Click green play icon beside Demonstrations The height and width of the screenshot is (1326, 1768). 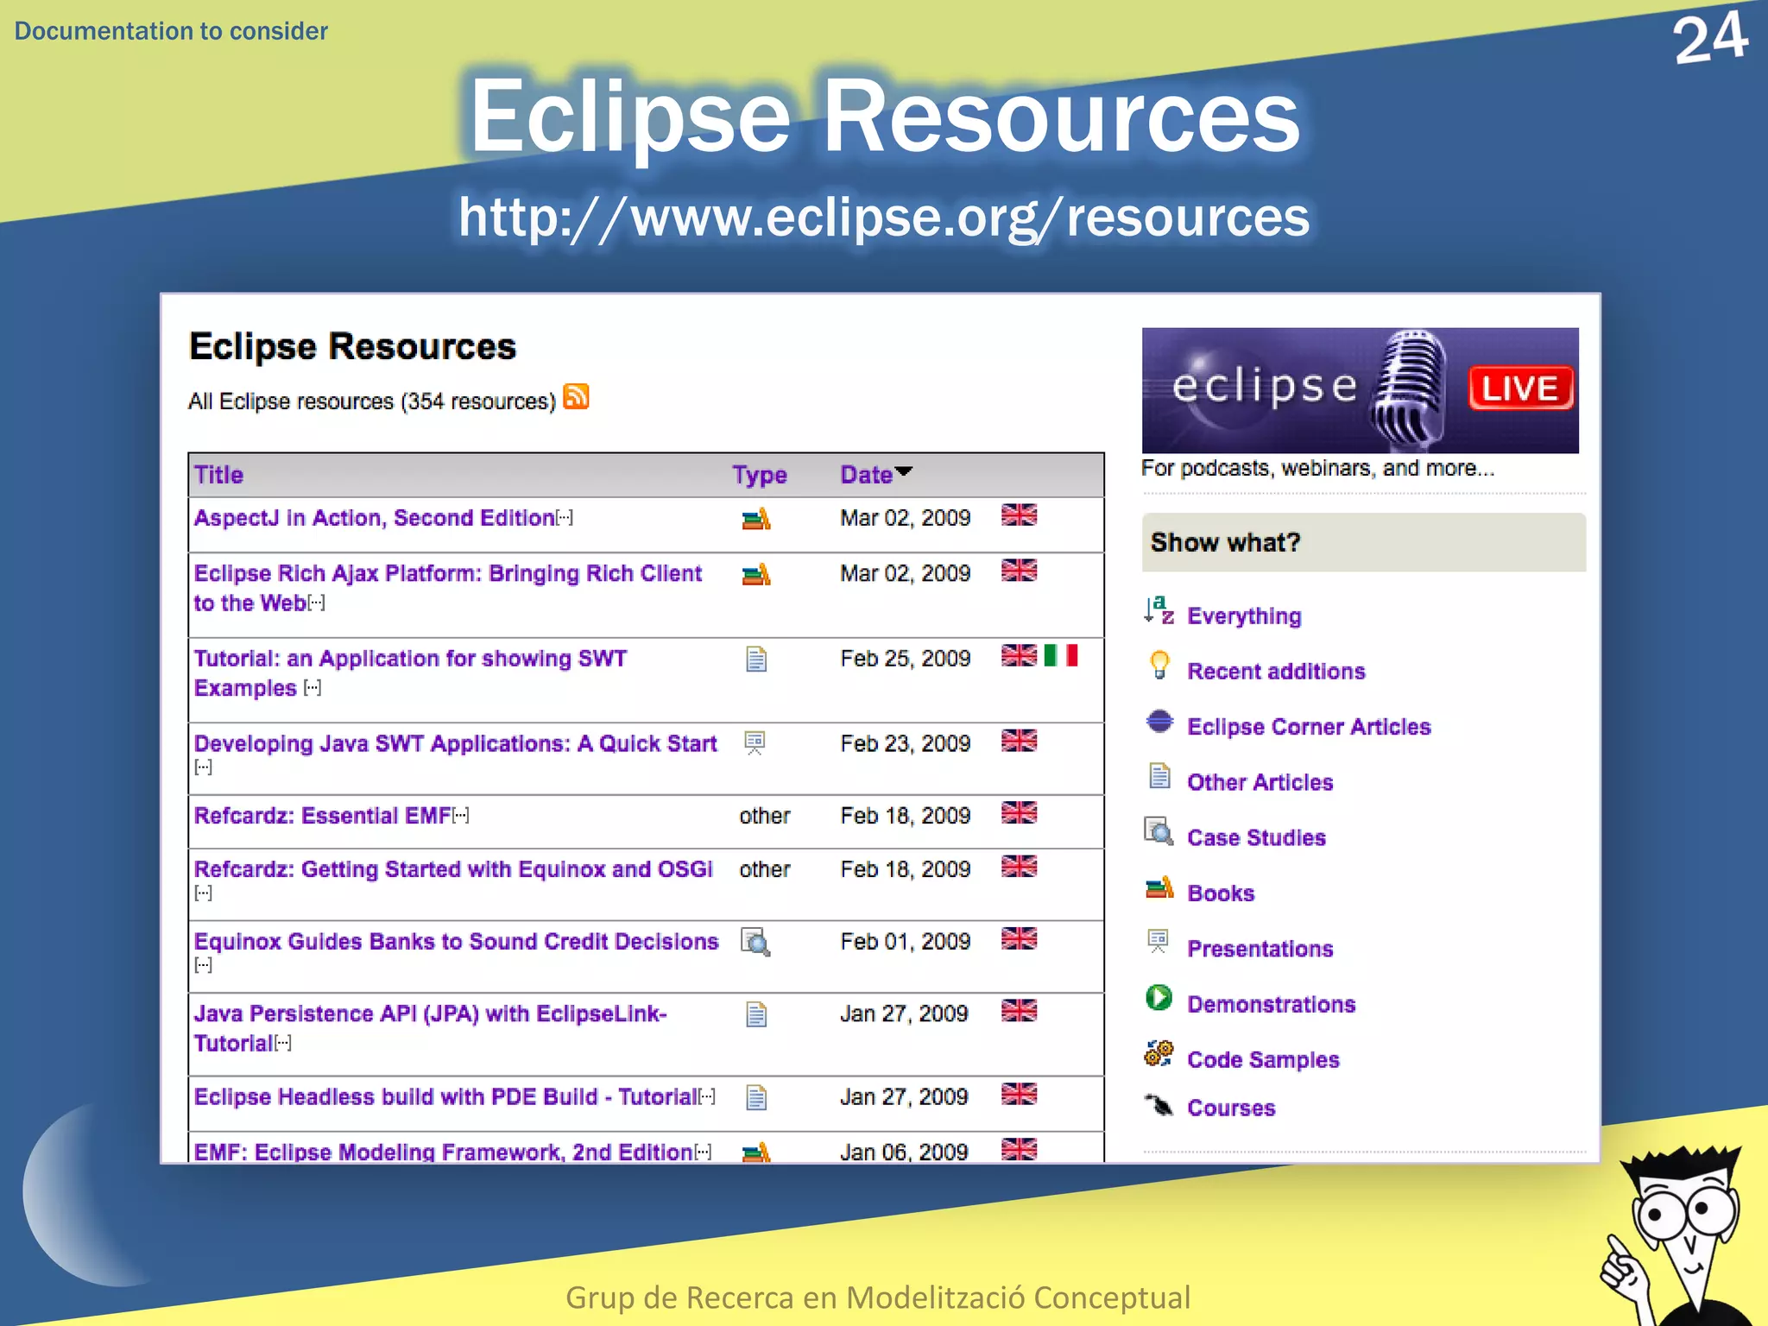(1159, 998)
